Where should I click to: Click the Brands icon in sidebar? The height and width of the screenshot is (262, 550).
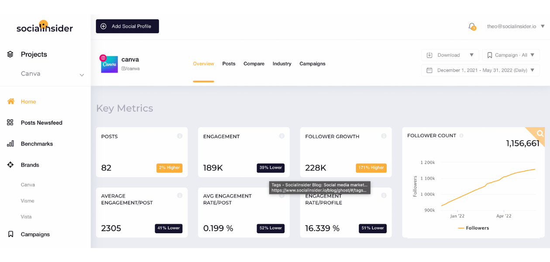10,165
